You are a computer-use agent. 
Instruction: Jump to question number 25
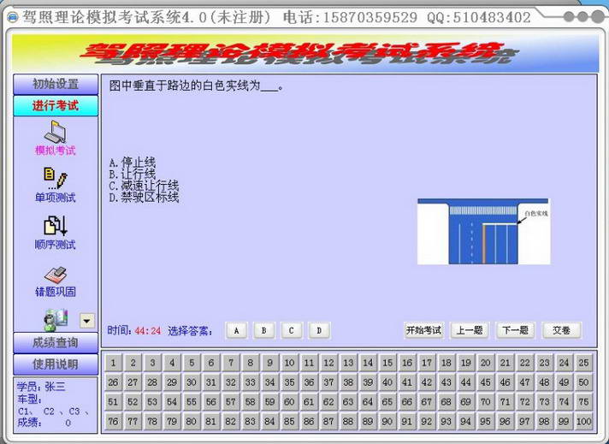point(583,363)
